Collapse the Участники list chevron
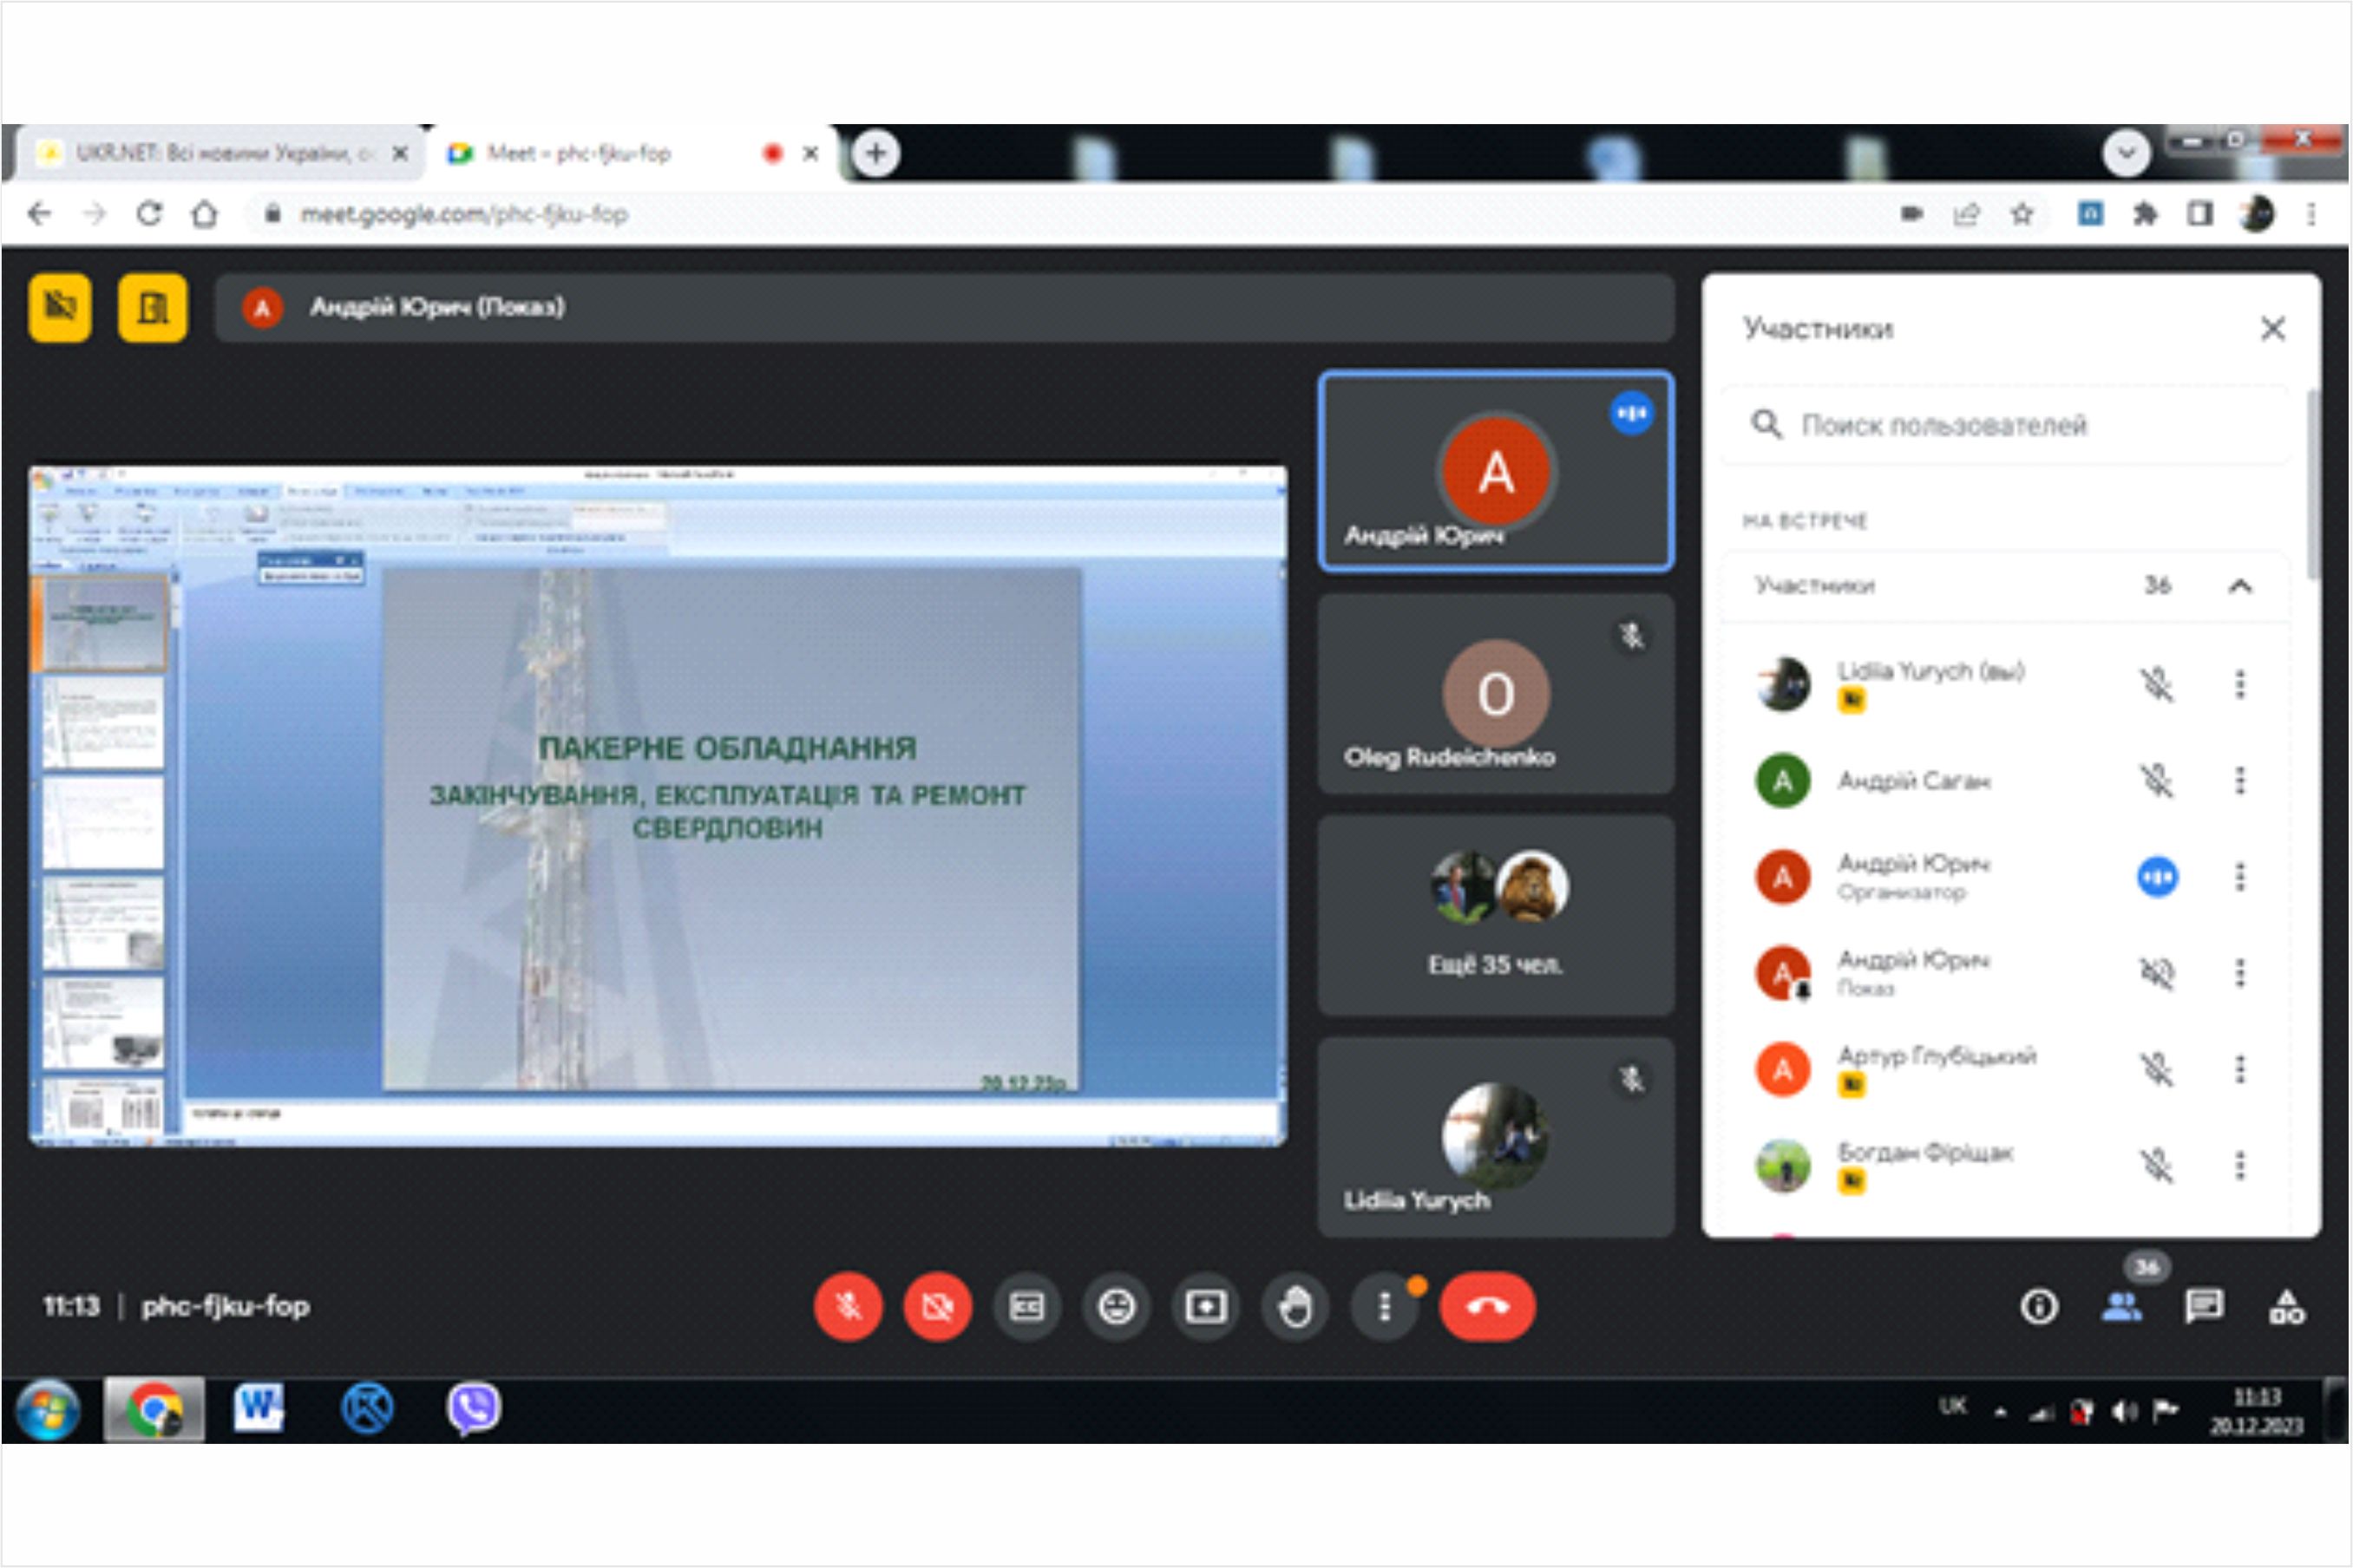The image size is (2353, 1568). tap(2240, 586)
